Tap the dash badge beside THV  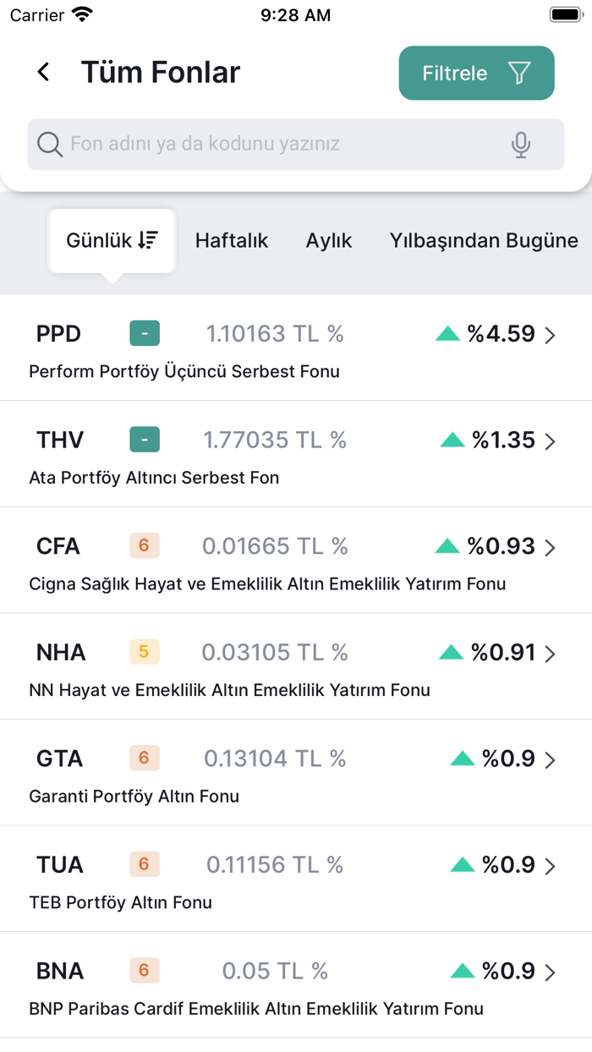(144, 440)
